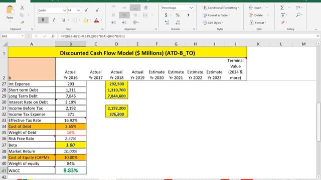Decrease font size with smaller A
The width and height of the screenshot is (321, 180).
point(97,10)
